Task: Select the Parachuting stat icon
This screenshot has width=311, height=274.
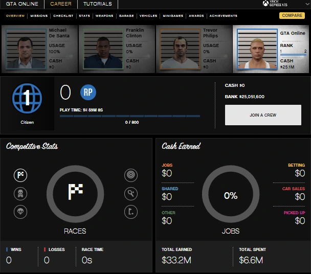Action: (20, 212)
